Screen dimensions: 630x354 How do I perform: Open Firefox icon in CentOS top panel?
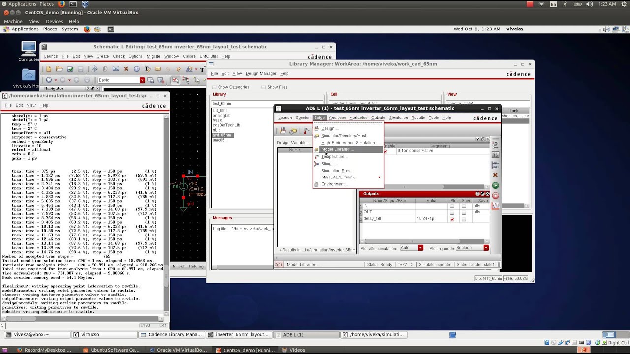[x=87, y=29]
